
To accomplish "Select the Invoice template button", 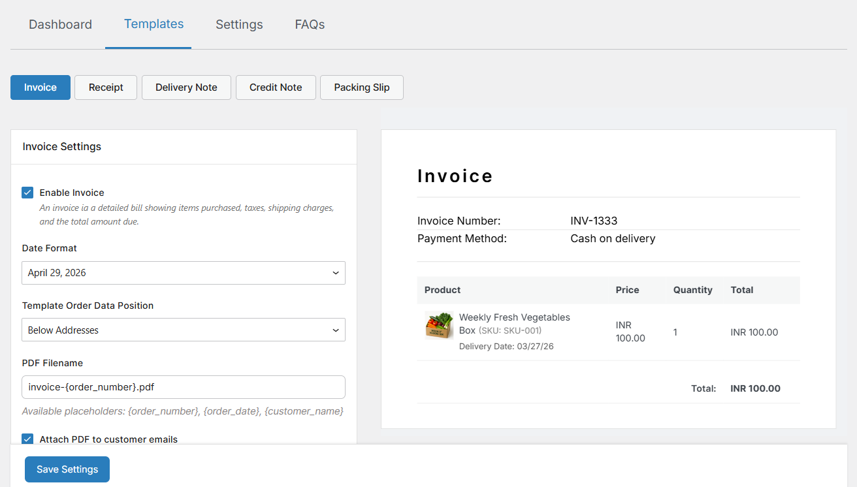I will pyautogui.click(x=40, y=87).
